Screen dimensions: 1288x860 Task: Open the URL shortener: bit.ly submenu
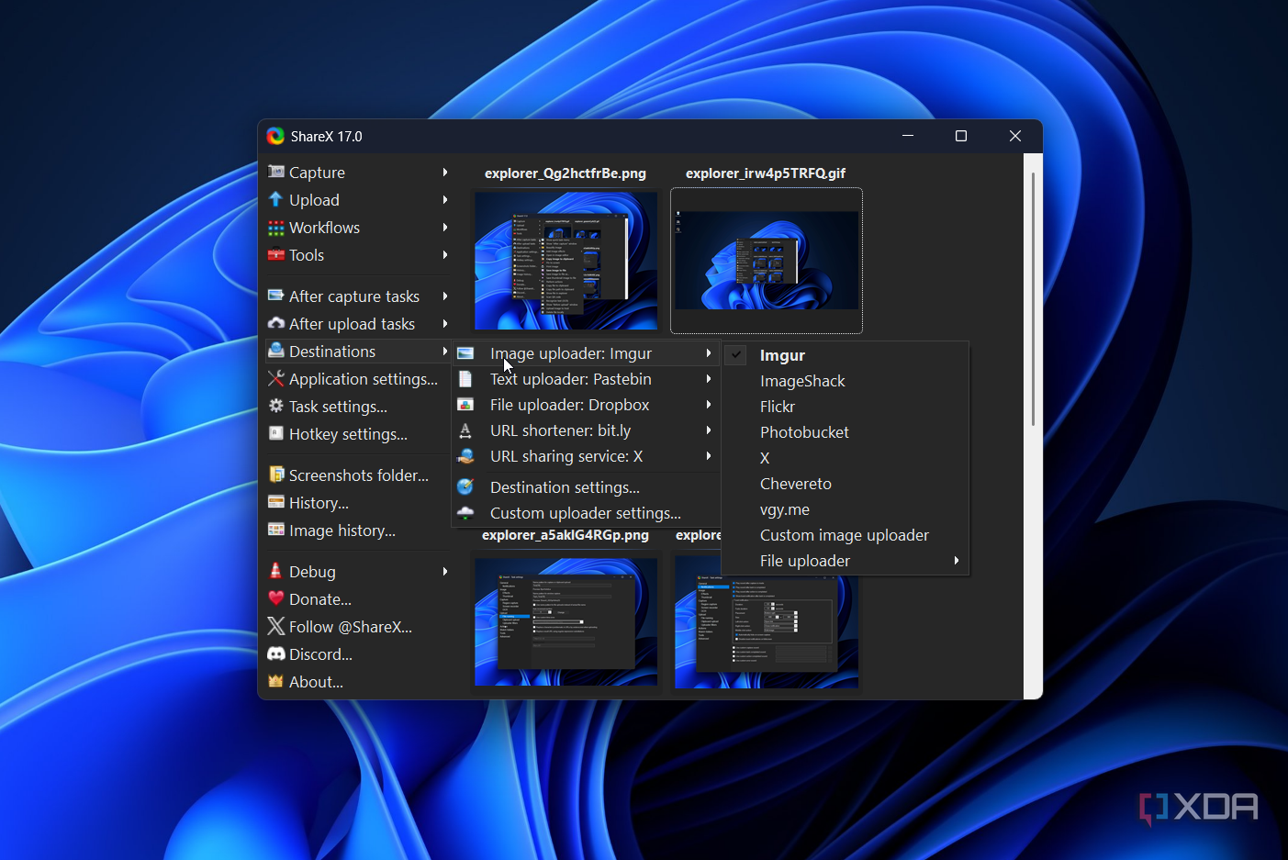585,430
